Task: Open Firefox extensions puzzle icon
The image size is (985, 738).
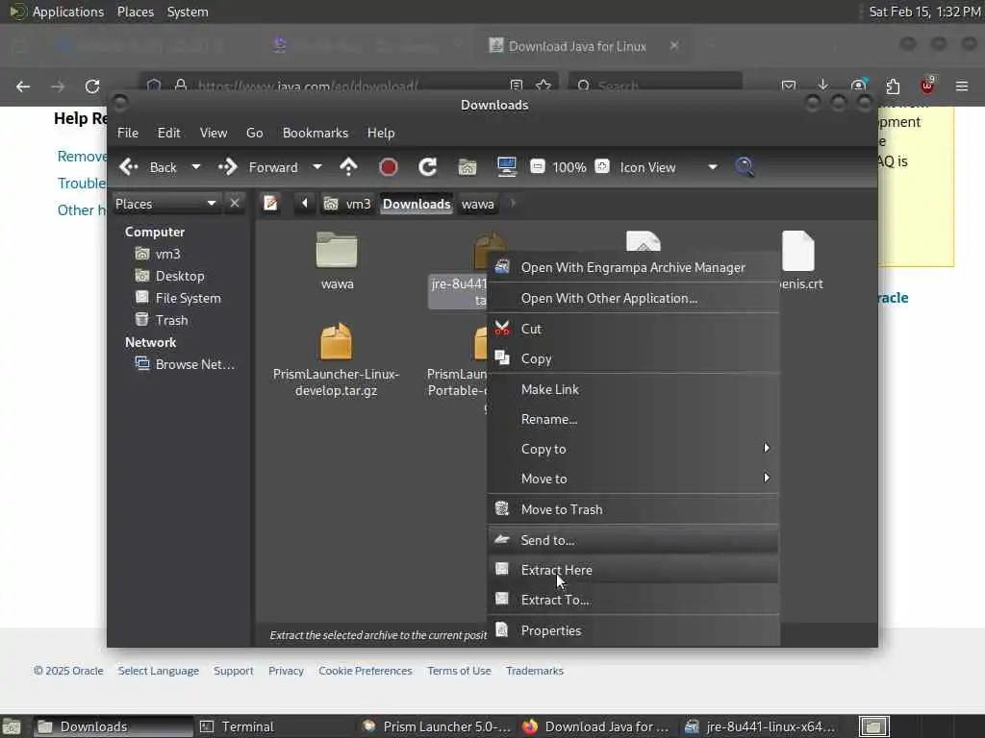Action: pos(892,86)
